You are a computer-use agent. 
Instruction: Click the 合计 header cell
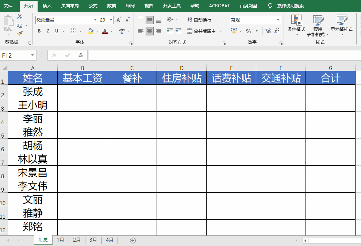[330, 78]
